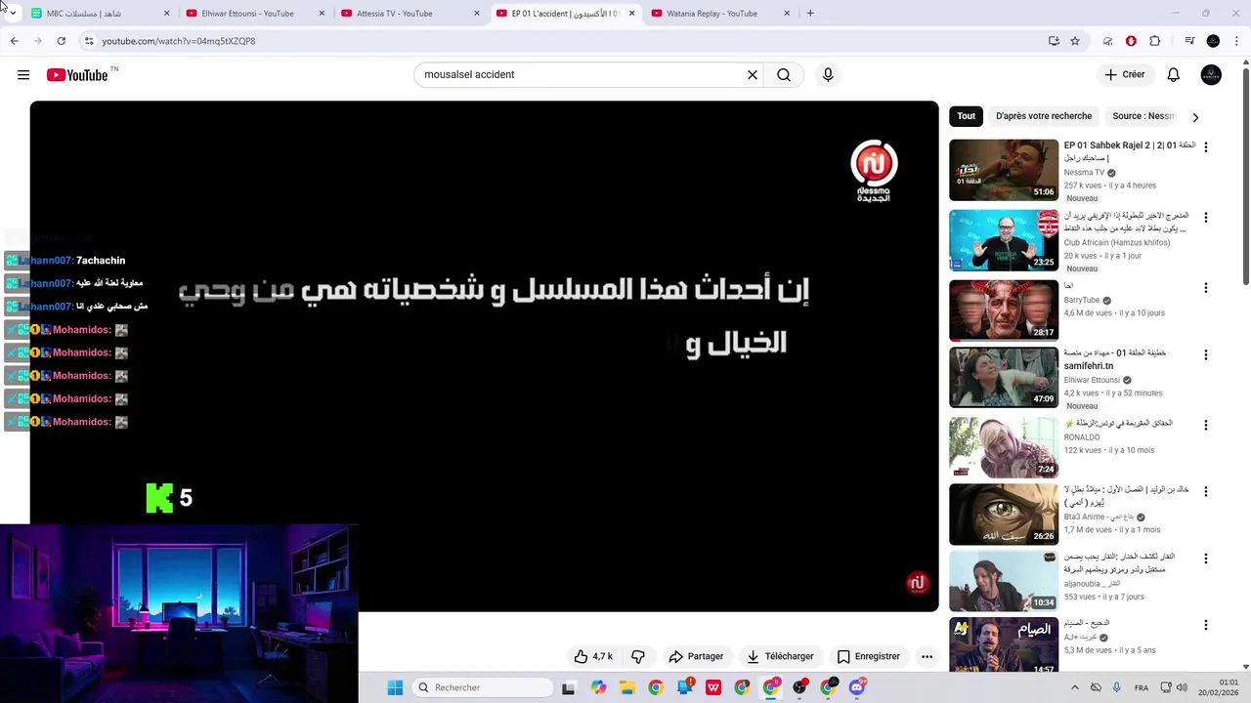Open more actions under the video

(927, 656)
